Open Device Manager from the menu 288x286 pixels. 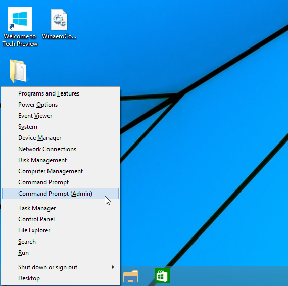[x=60, y=138]
